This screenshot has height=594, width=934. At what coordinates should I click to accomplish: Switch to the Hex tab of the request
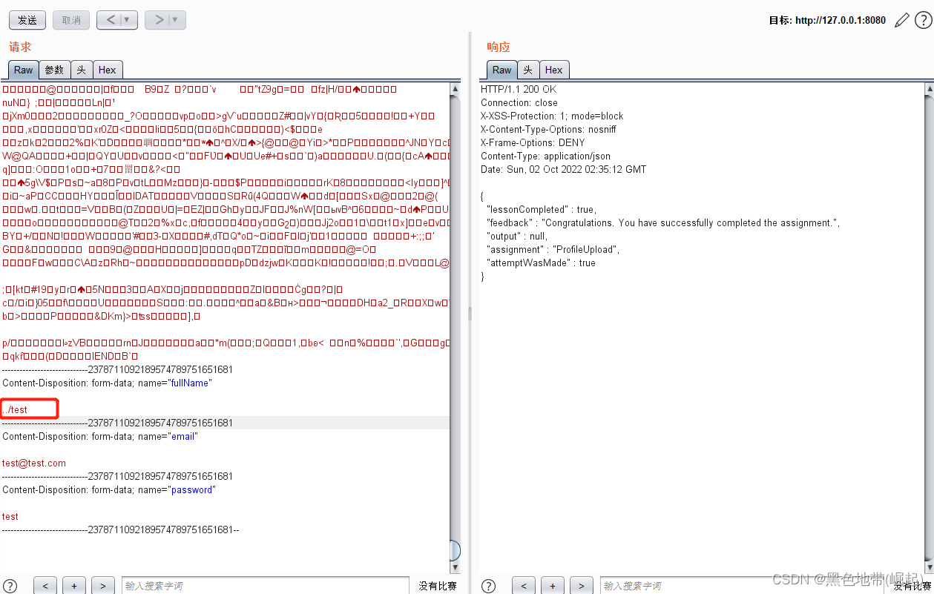pos(108,69)
